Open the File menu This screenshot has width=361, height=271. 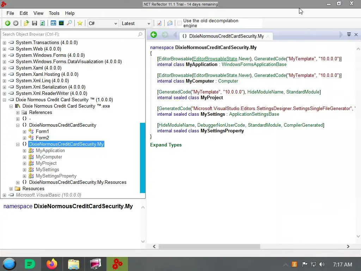(10, 13)
